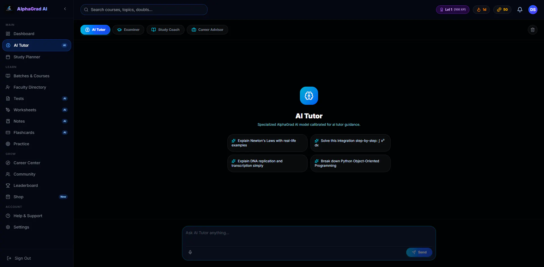Open Tests in the sidebar
544x267 pixels.
pos(37,99)
